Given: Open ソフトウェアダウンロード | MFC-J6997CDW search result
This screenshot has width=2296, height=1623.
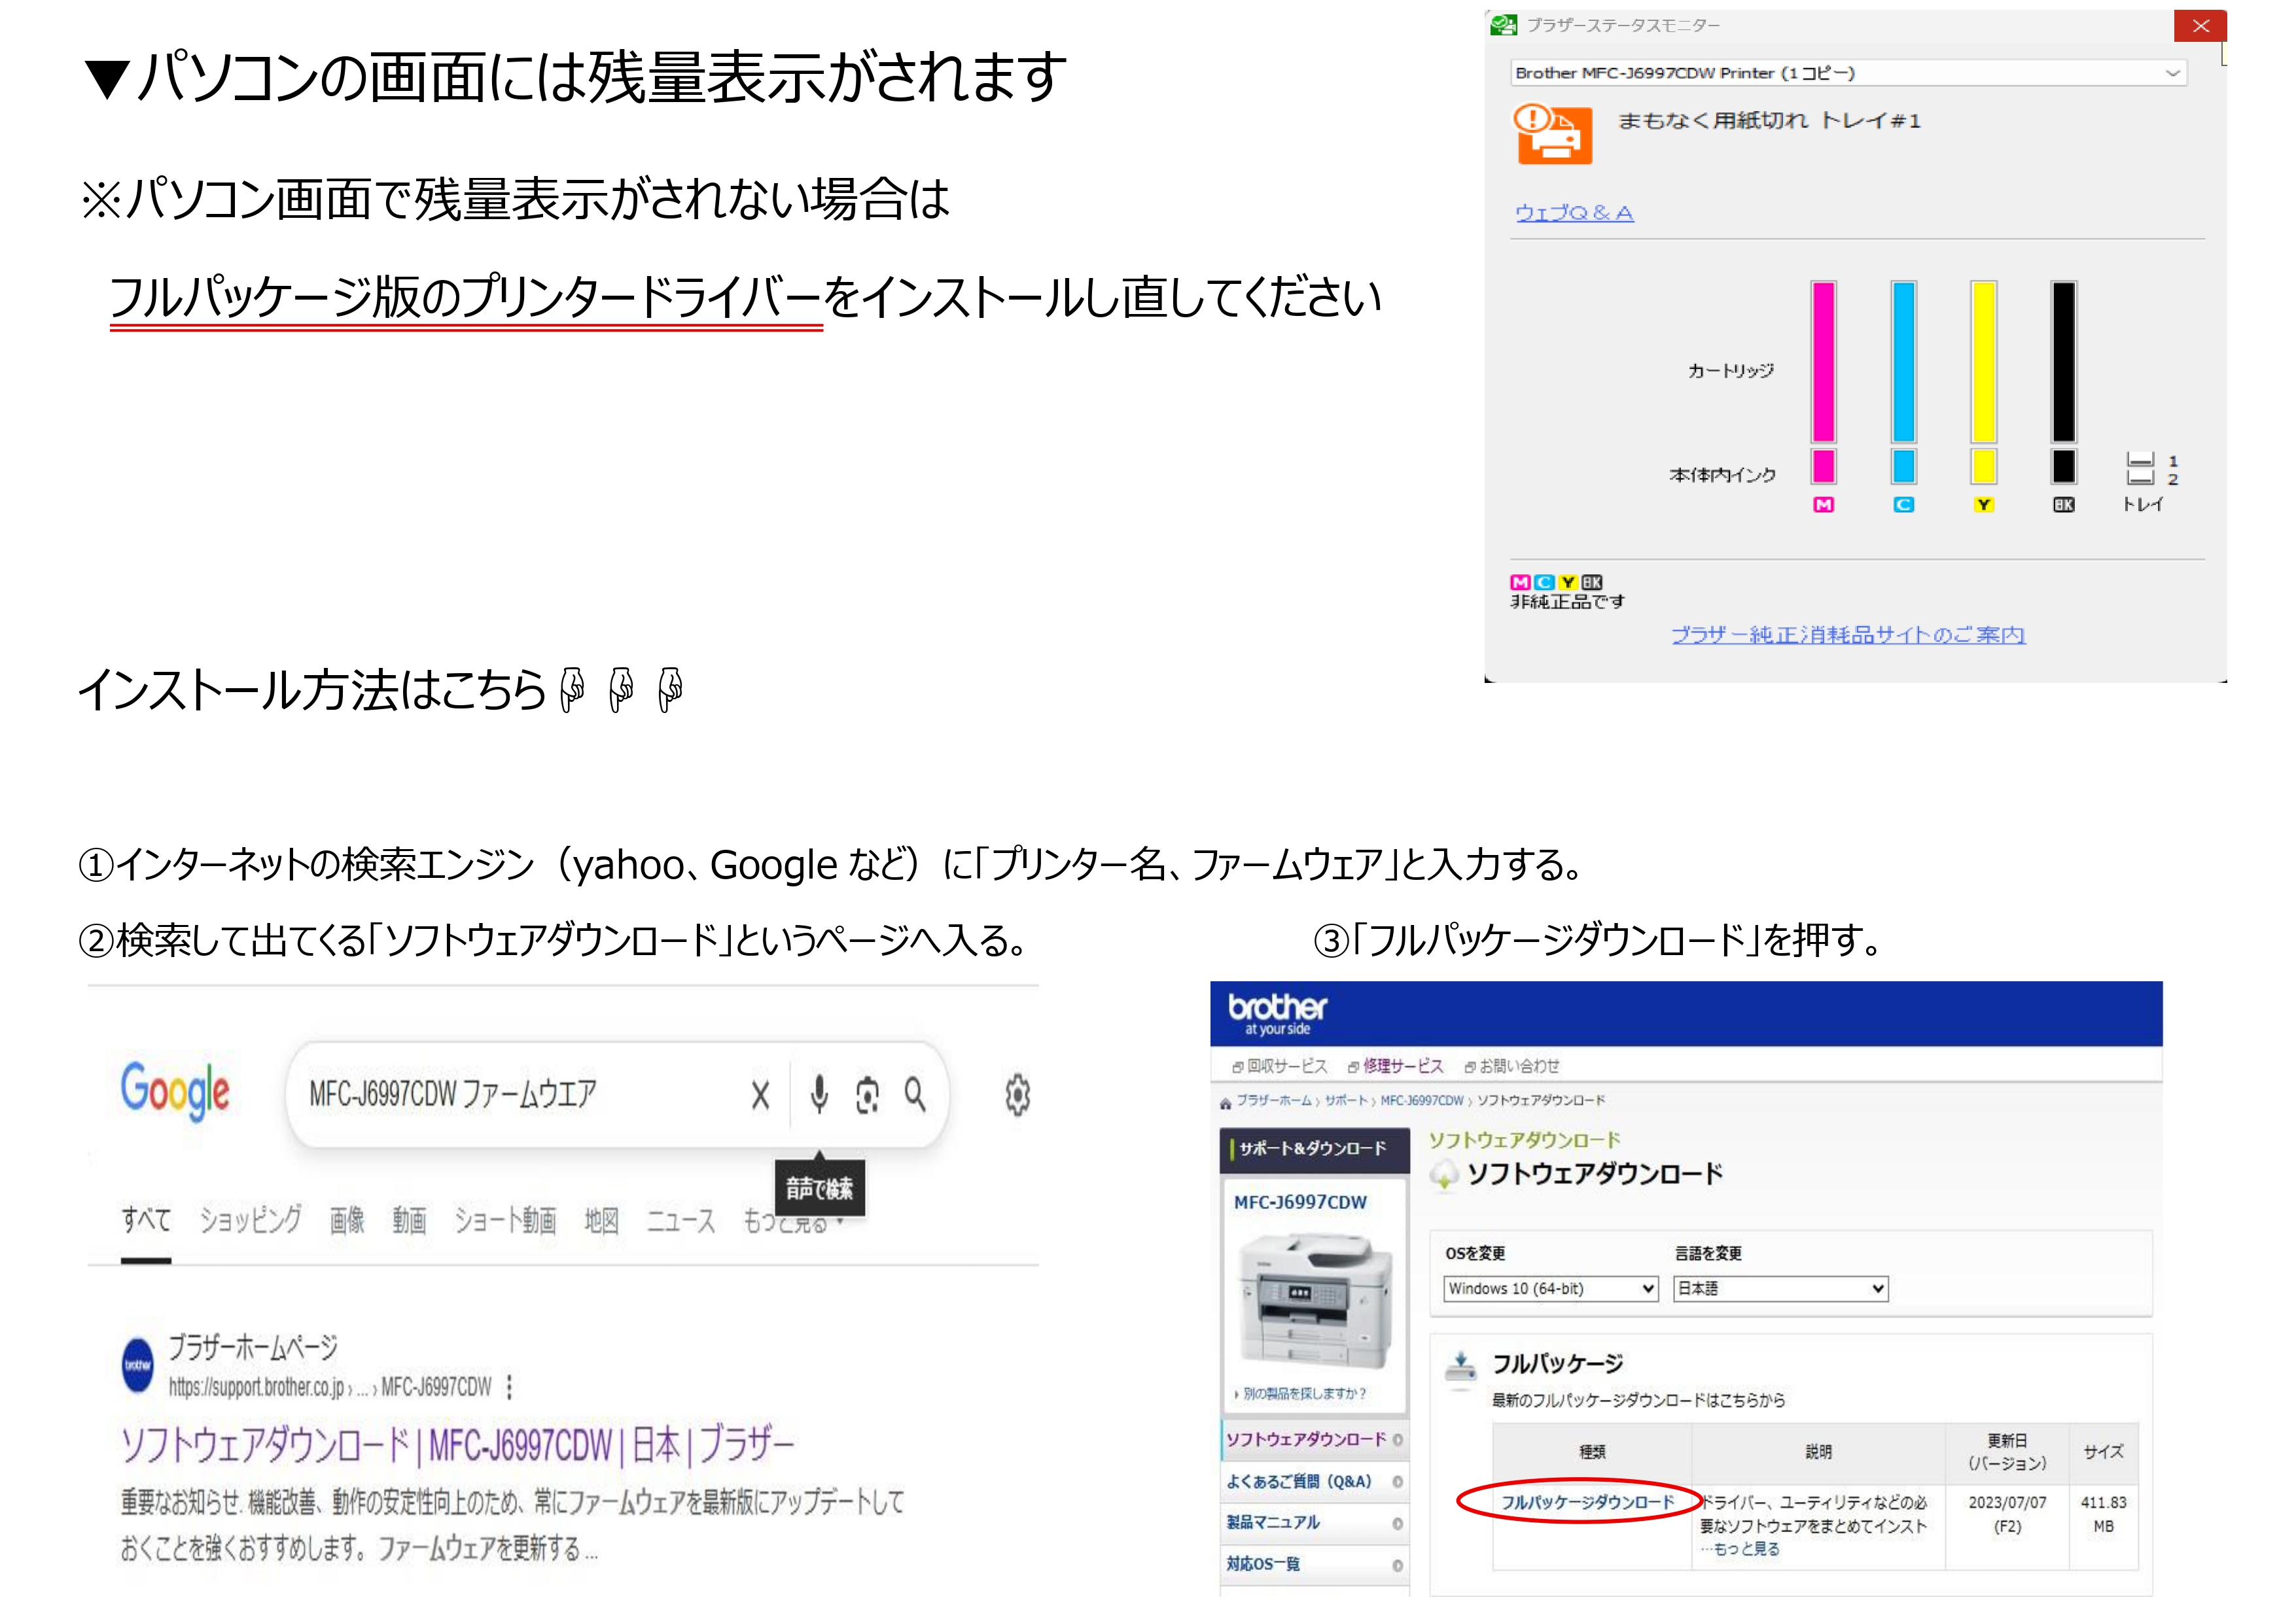Looking at the screenshot, I should 457,1446.
